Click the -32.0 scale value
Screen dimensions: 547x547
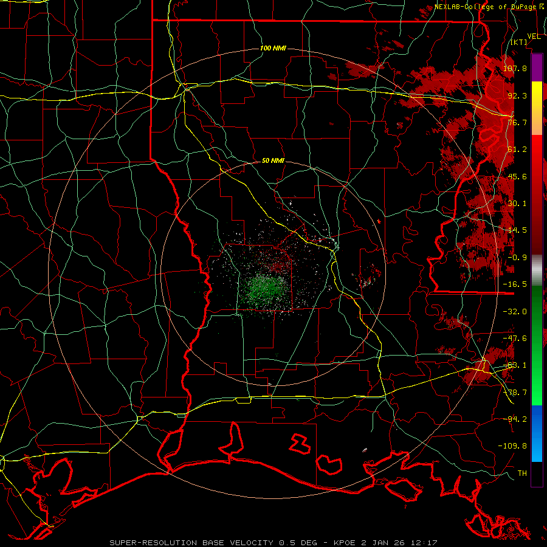click(515, 312)
